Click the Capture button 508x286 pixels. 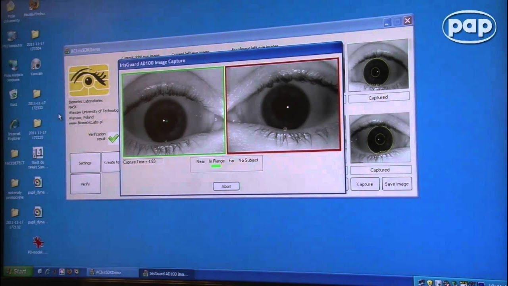coord(365,184)
